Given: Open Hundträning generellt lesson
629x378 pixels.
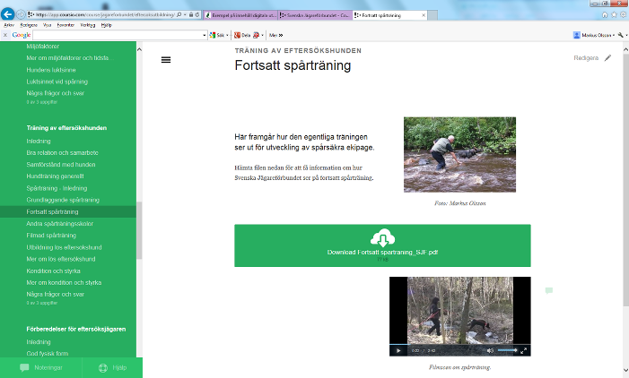Looking at the screenshot, I should (x=55, y=176).
